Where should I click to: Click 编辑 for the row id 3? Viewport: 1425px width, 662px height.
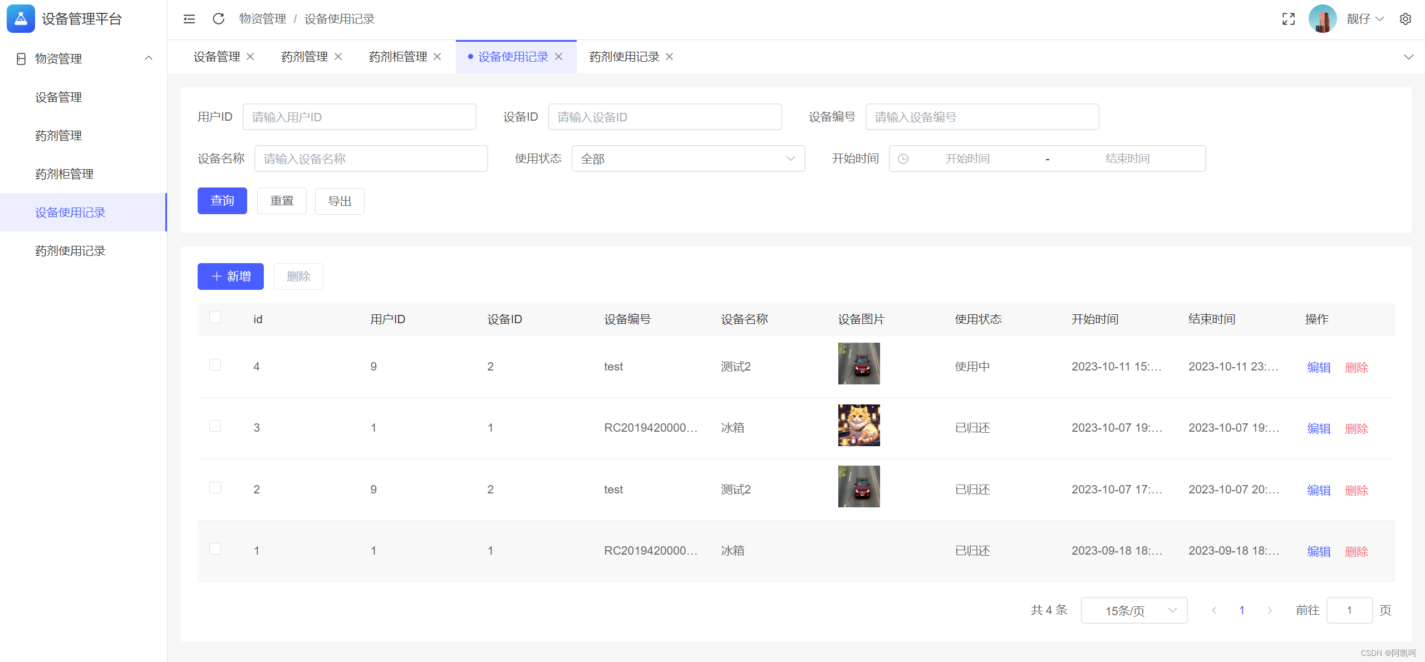[x=1318, y=429]
